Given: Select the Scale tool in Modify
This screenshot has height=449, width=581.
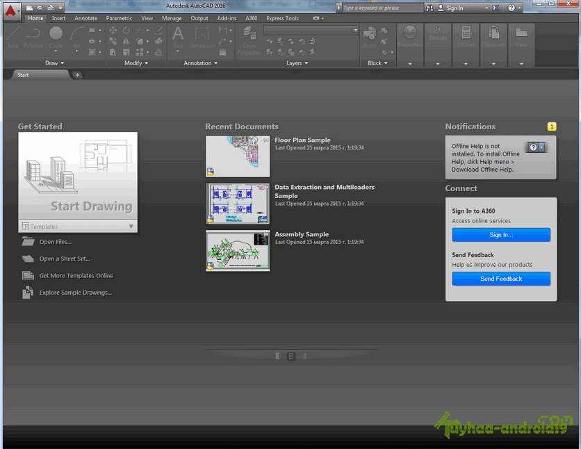Looking at the screenshot, I should tap(126, 52).
